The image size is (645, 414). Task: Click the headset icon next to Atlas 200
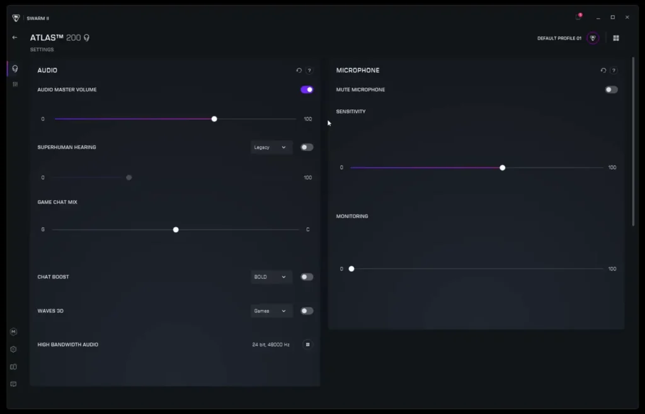pyautogui.click(x=86, y=38)
